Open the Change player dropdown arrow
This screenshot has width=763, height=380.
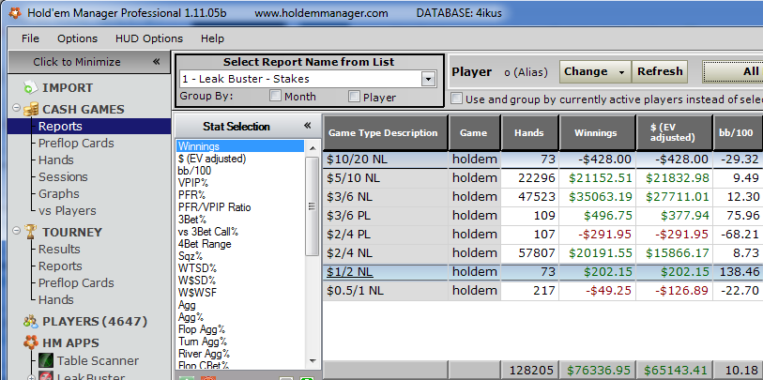(620, 71)
